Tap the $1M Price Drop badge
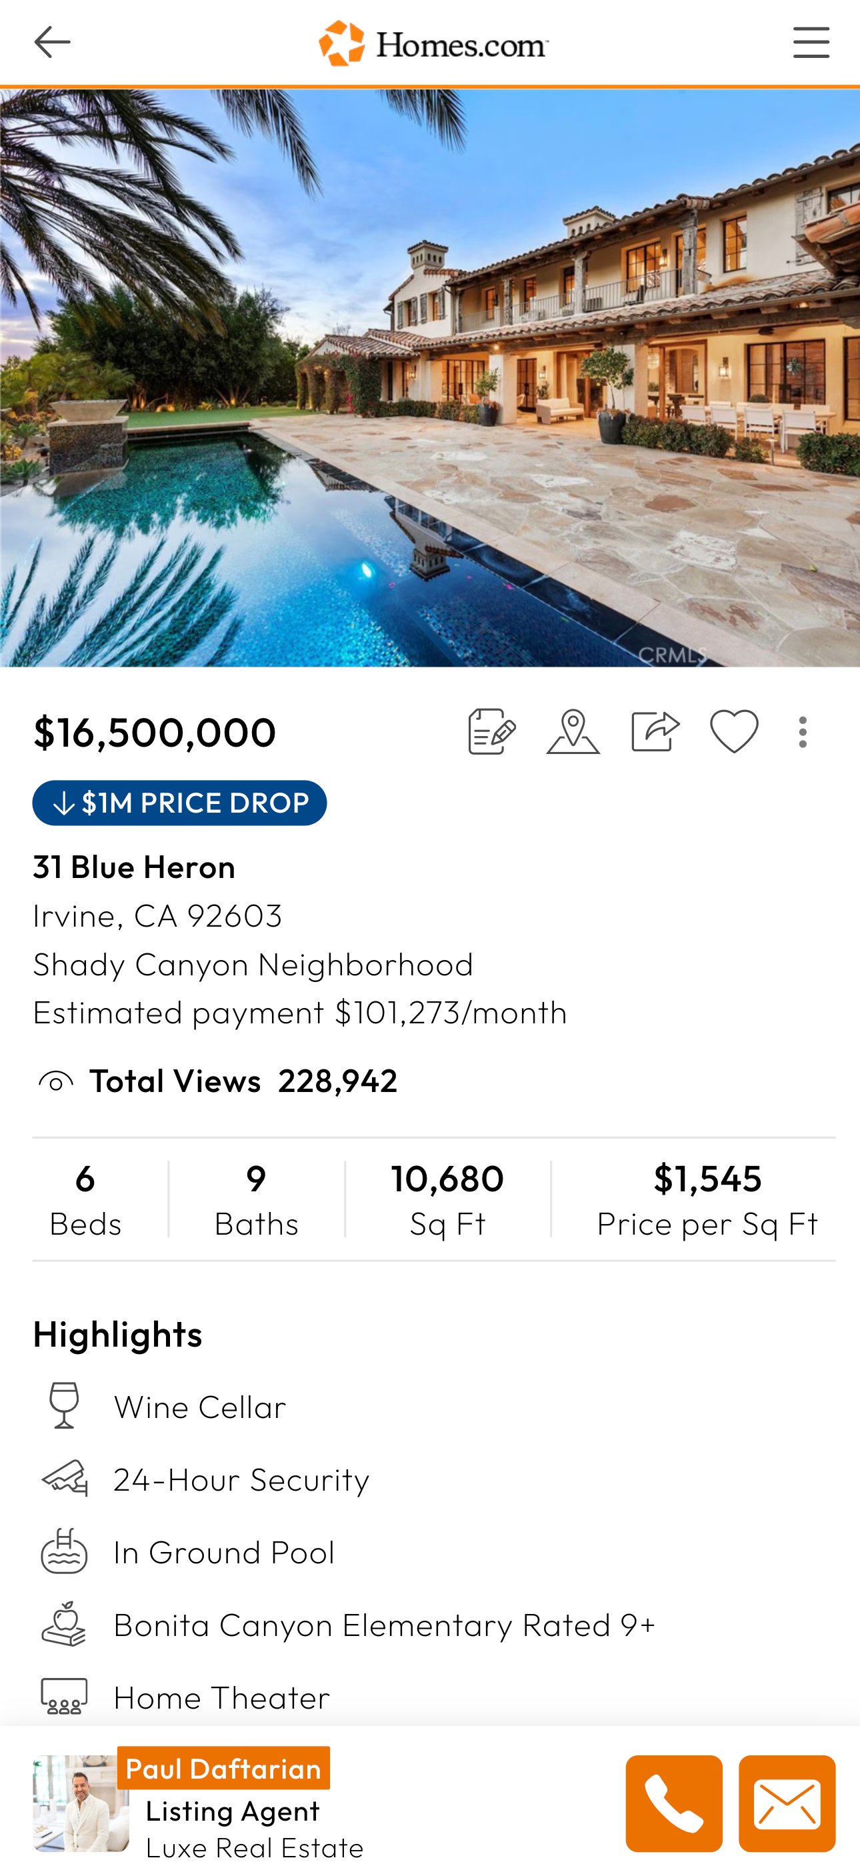The height and width of the screenshot is (1864, 860). (179, 803)
